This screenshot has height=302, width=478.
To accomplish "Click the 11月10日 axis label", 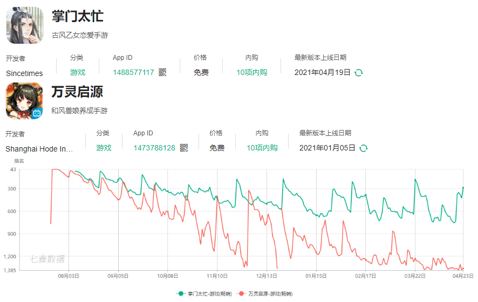I will point(217,276).
